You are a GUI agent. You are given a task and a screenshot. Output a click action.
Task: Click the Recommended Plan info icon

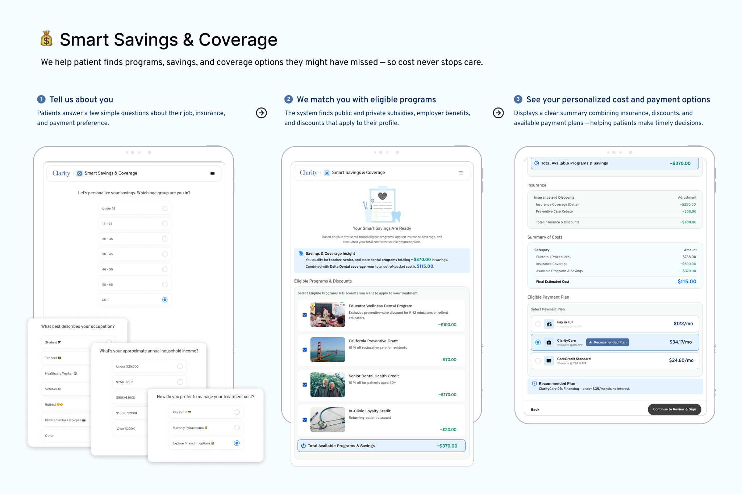coord(534,384)
